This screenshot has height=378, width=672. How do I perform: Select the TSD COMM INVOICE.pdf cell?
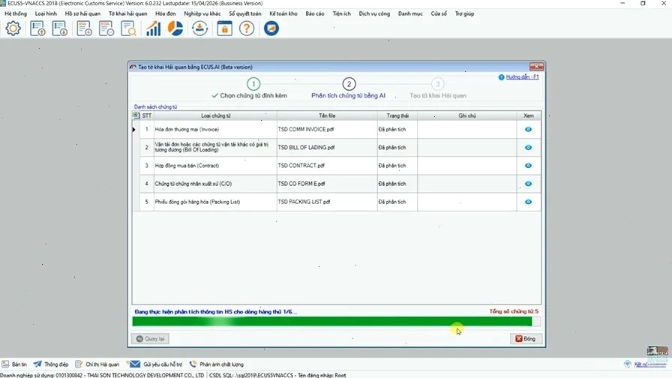pyautogui.click(x=327, y=130)
